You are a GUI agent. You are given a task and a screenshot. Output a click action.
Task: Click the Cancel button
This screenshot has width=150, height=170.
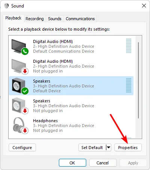(103, 163)
